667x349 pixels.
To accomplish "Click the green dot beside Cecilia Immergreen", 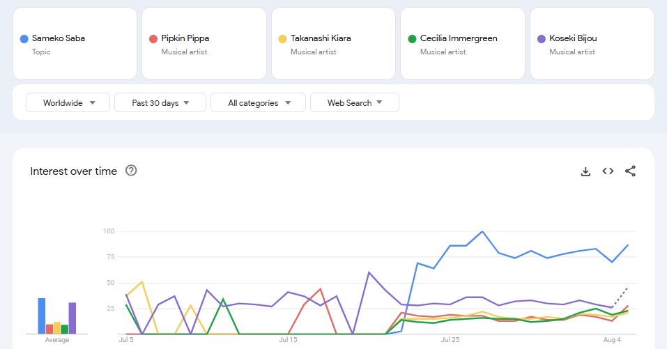I will click(x=412, y=39).
